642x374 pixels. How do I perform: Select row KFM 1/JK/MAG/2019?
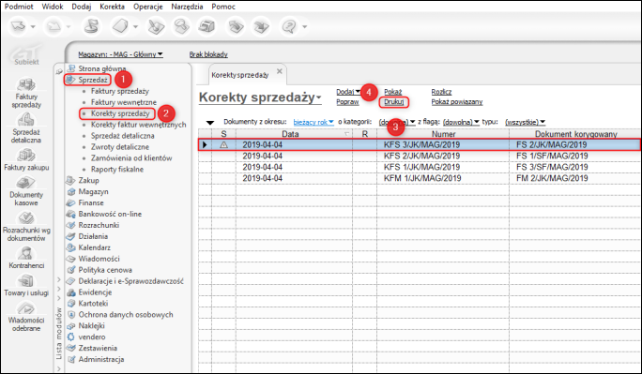click(419, 178)
